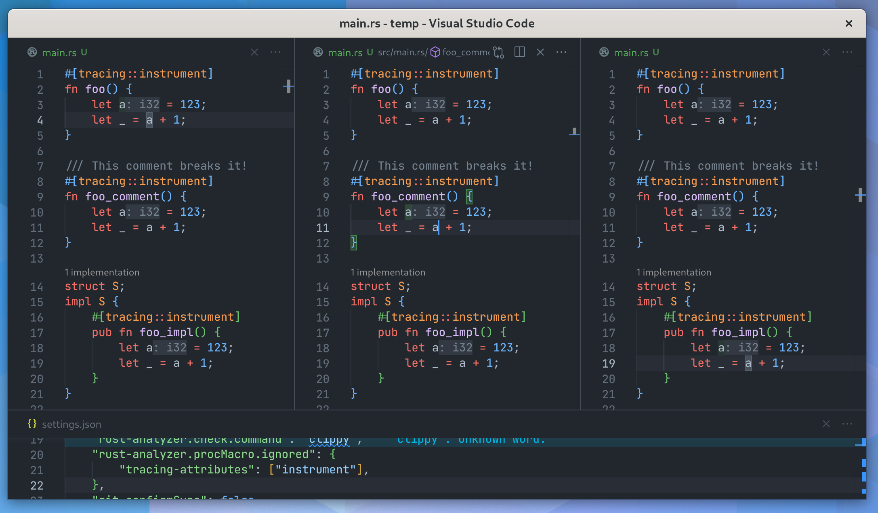
Task: Click the curly-braces icon on settings.json tab
Action: tap(32, 424)
